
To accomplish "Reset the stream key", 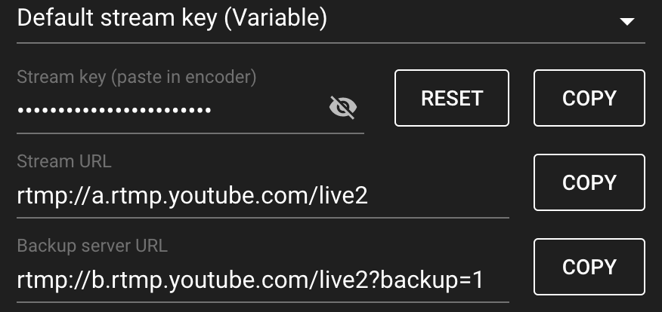I will point(452,98).
